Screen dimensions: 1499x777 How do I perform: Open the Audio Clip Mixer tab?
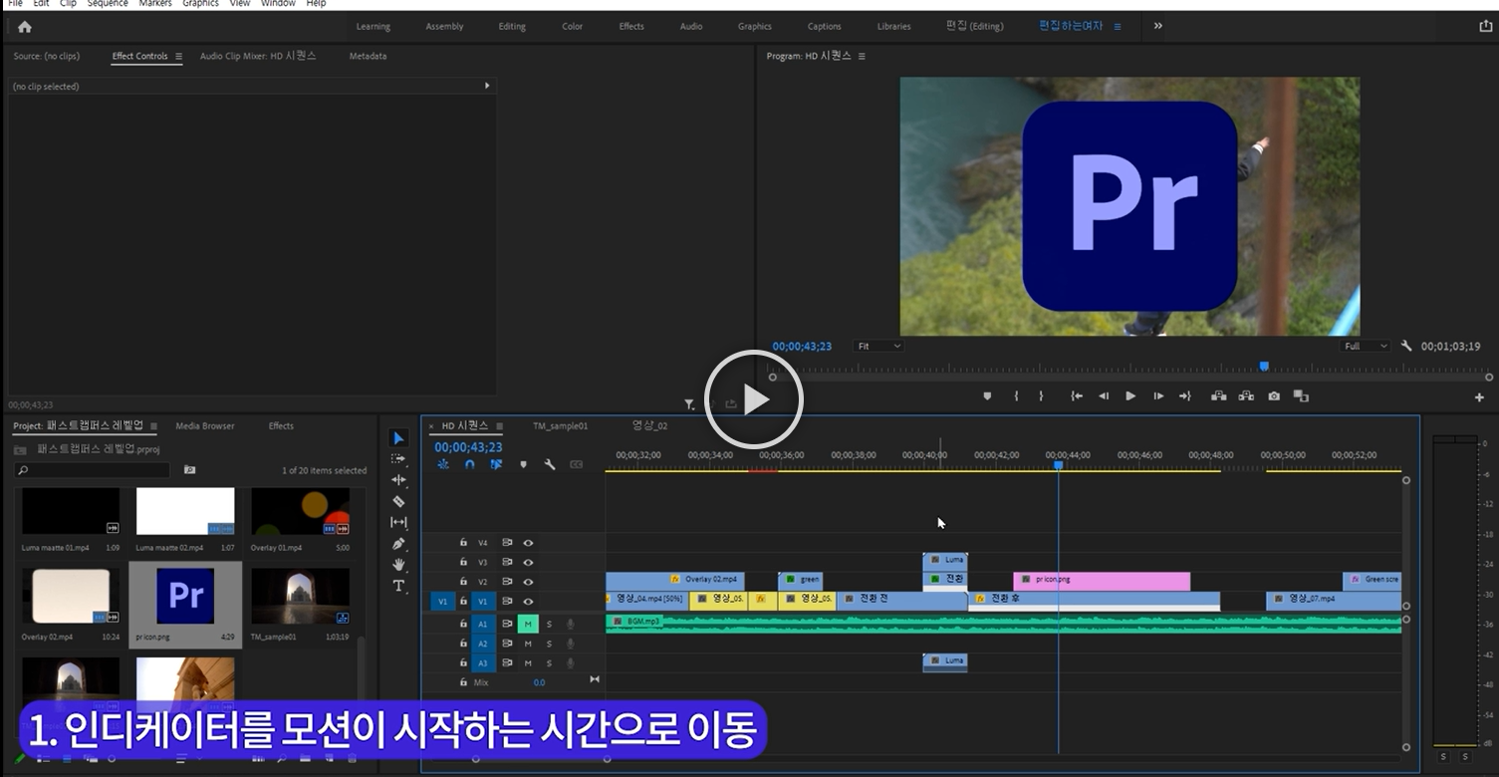click(x=258, y=57)
